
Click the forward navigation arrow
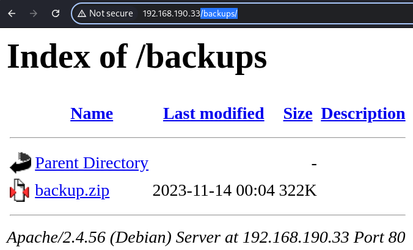tap(34, 13)
